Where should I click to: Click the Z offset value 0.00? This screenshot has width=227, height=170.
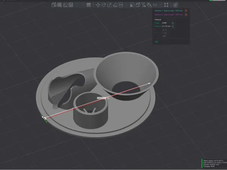[164, 36]
